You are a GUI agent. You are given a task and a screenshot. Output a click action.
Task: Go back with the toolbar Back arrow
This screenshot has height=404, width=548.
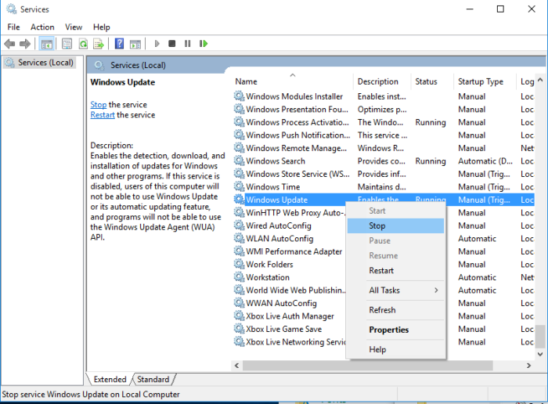coord(9,44)
